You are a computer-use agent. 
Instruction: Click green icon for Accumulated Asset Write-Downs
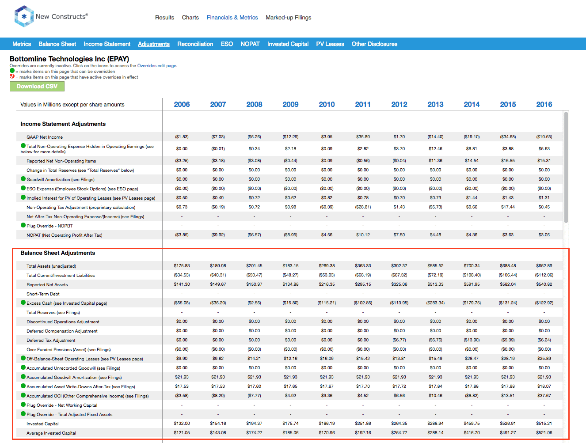click(23, 386)
